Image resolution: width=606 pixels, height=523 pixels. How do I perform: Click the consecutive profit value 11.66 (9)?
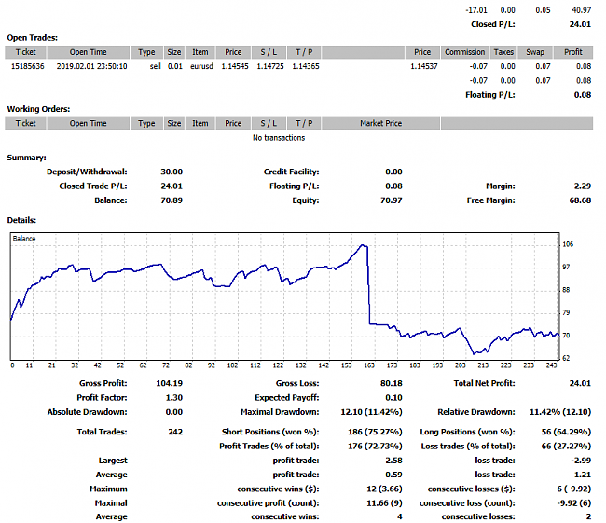[384, 503]
